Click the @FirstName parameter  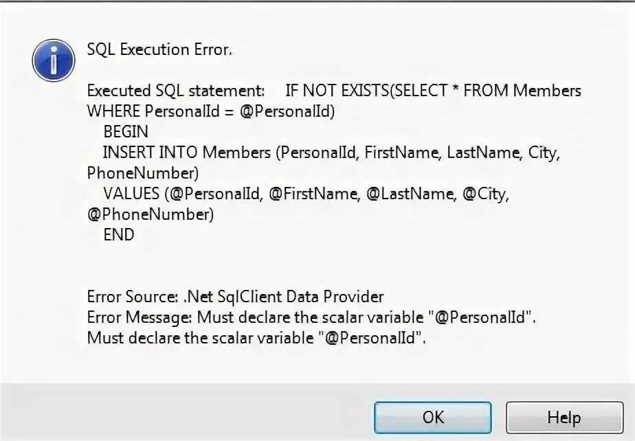coord(313,194)
